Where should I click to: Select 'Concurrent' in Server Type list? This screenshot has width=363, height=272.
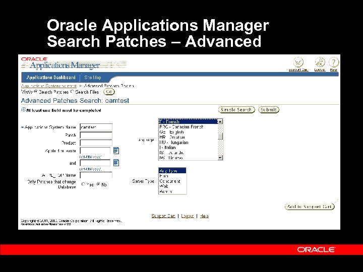(x=172, y=181)
